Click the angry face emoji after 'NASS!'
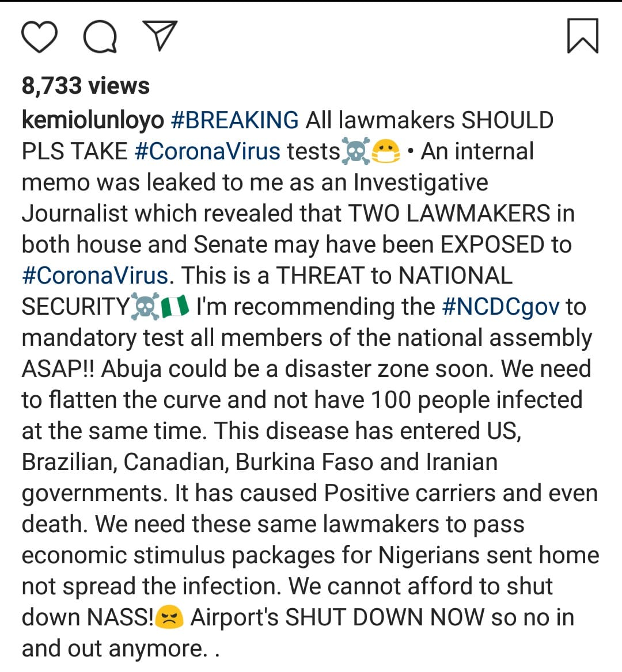622x672 pixels. coord(169,618)
